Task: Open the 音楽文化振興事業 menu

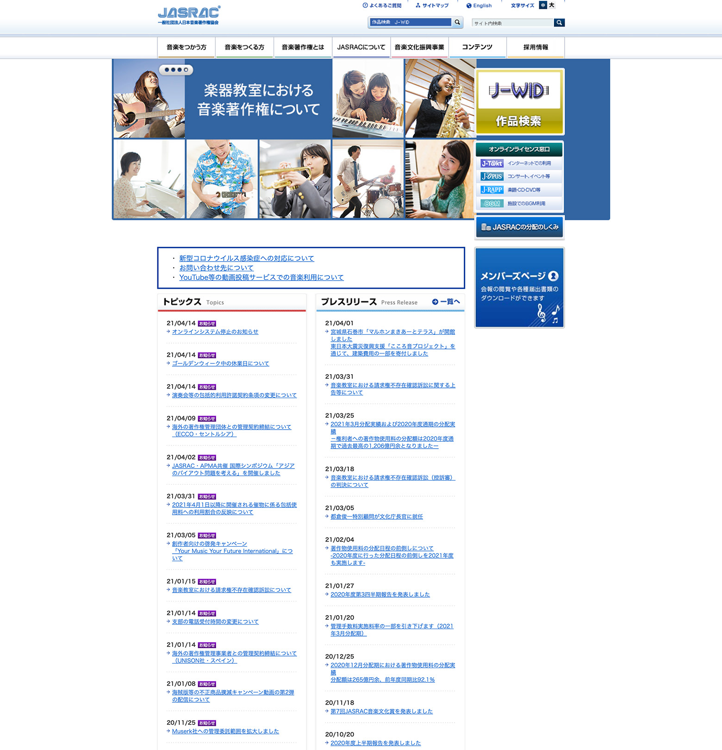Action: (x=419, y=47)
